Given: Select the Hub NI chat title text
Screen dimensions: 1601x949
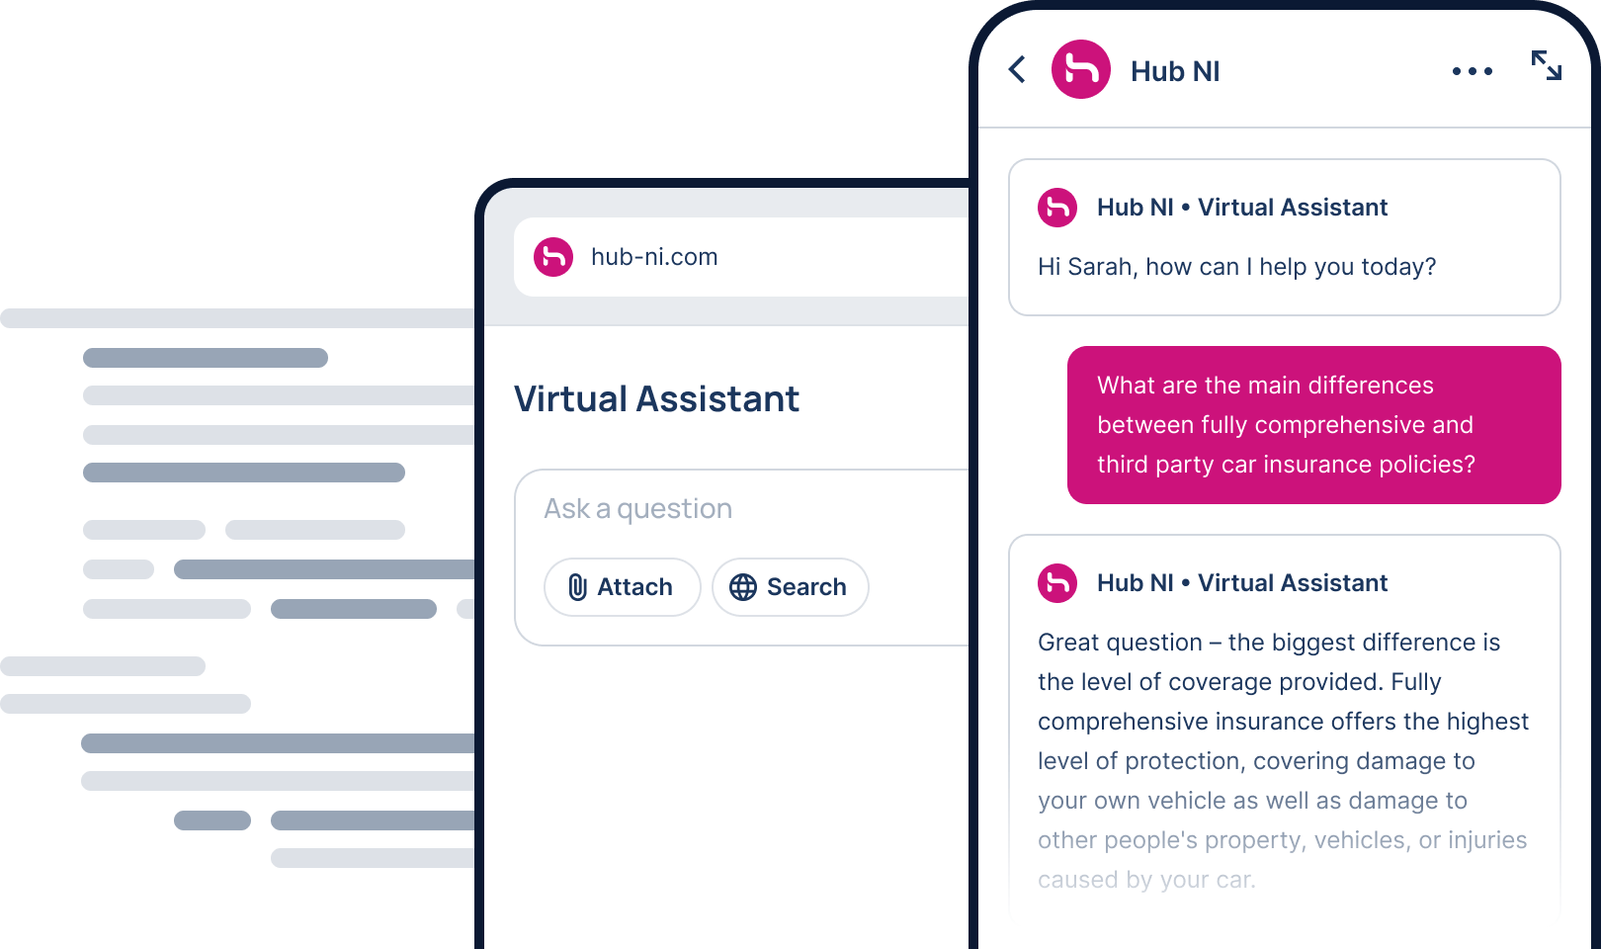Looking at the screenshot, I should [1175, 71].
